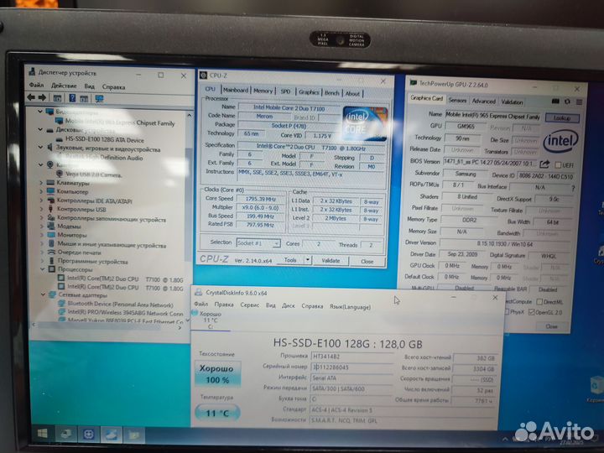Open the Tools dropdown arrow in CPU-Z
This screenshot has width=604, height=453.
(308, 260)
